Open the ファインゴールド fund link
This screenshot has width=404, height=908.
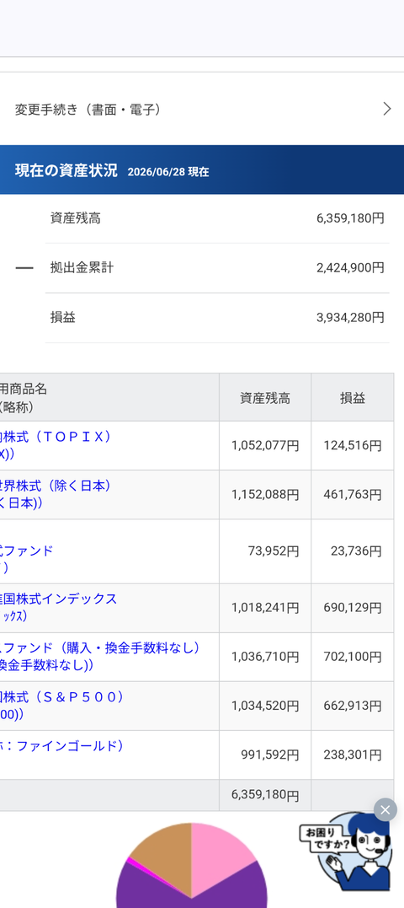pyautogui.click(x=61, y=746)
